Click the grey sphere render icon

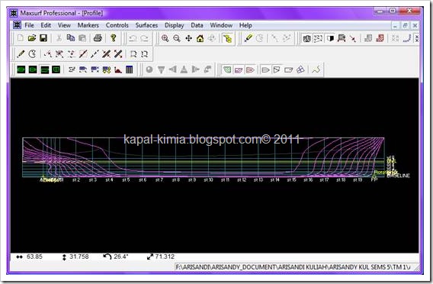pyautogui.click(x=149, y=69)
